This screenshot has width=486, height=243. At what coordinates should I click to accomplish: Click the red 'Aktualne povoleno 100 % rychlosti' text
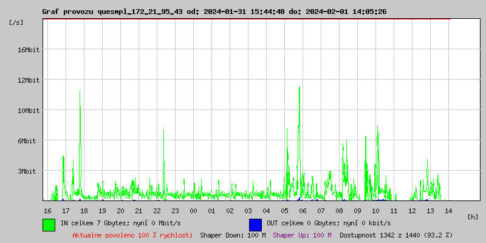point(132,234)
